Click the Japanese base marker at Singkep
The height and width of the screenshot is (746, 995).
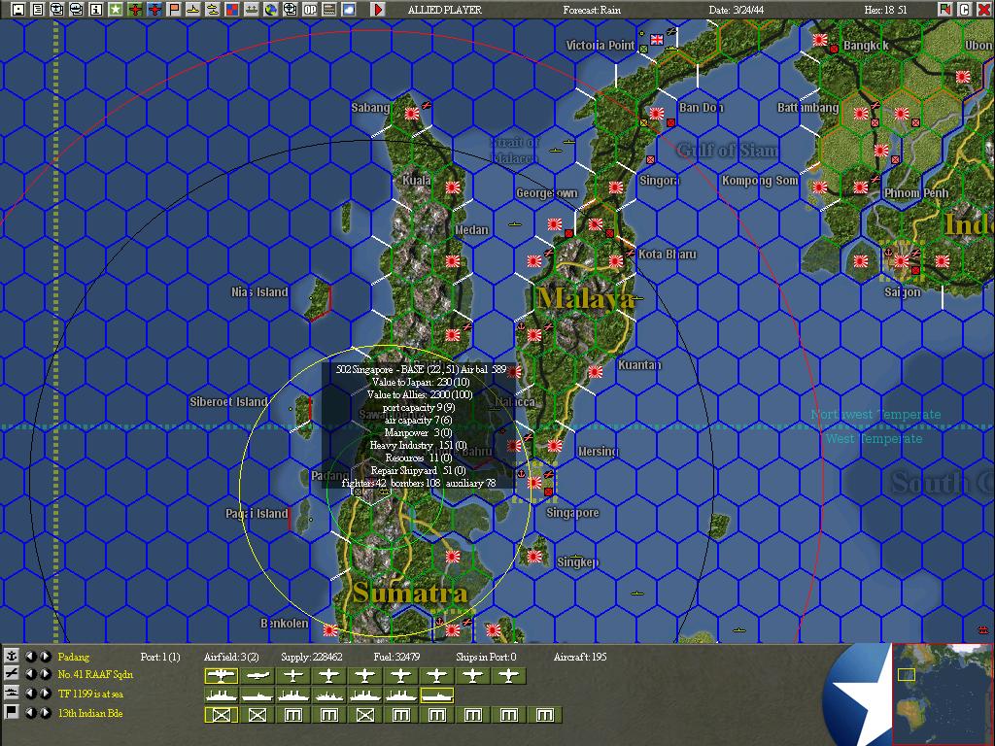click(x=534, y=557)
